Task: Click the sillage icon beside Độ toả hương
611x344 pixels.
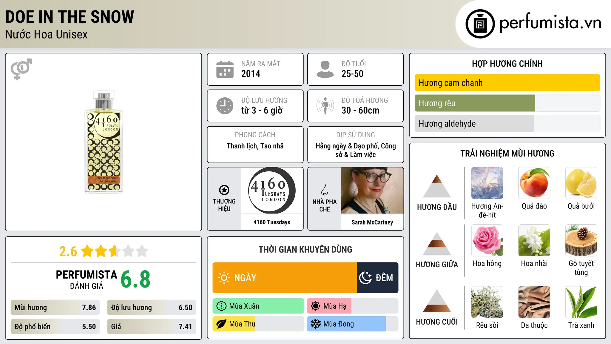Action: pyautogui.click(x=325, y=106)
